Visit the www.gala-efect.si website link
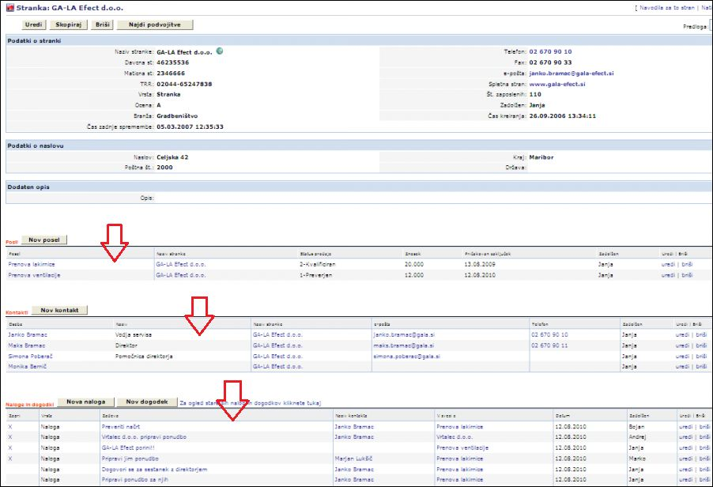This screenshot has width=713, height=487. (557, 84)
